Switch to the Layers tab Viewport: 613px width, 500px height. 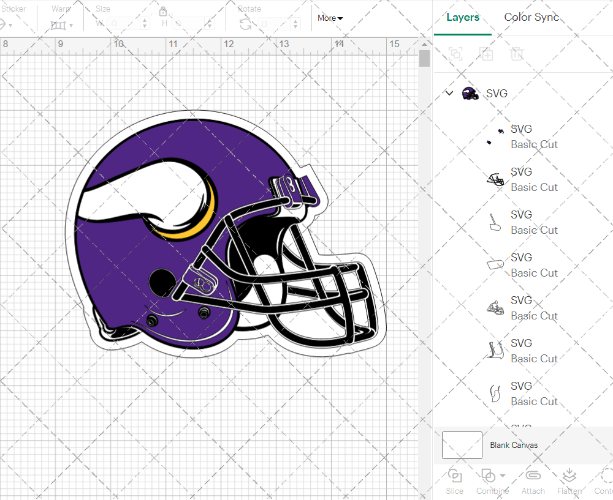pos(462,18)
